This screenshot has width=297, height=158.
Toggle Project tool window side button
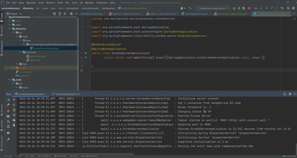2,17
